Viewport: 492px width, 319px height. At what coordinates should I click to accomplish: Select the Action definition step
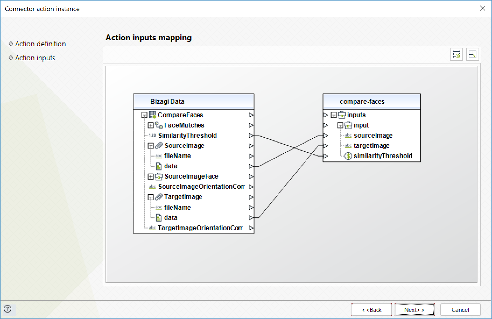click(x=40, y=44)
